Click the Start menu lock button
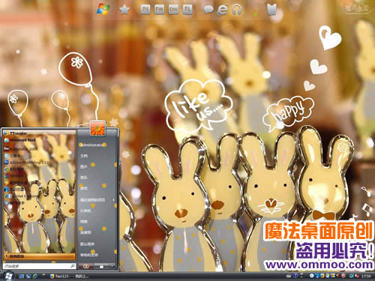 pos(101,266)
